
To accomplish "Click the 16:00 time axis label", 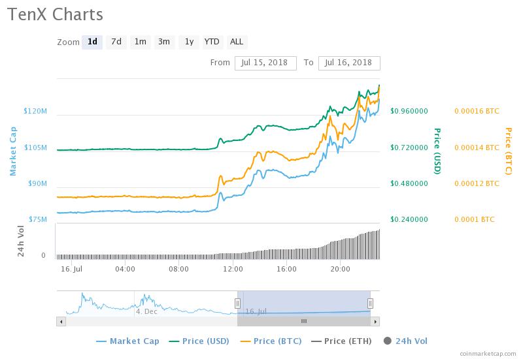I will pos(286,269).
